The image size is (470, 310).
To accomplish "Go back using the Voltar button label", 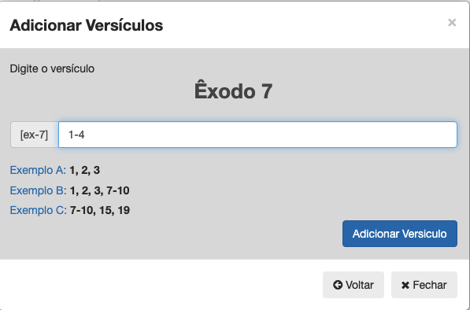I will click(360, 285).
